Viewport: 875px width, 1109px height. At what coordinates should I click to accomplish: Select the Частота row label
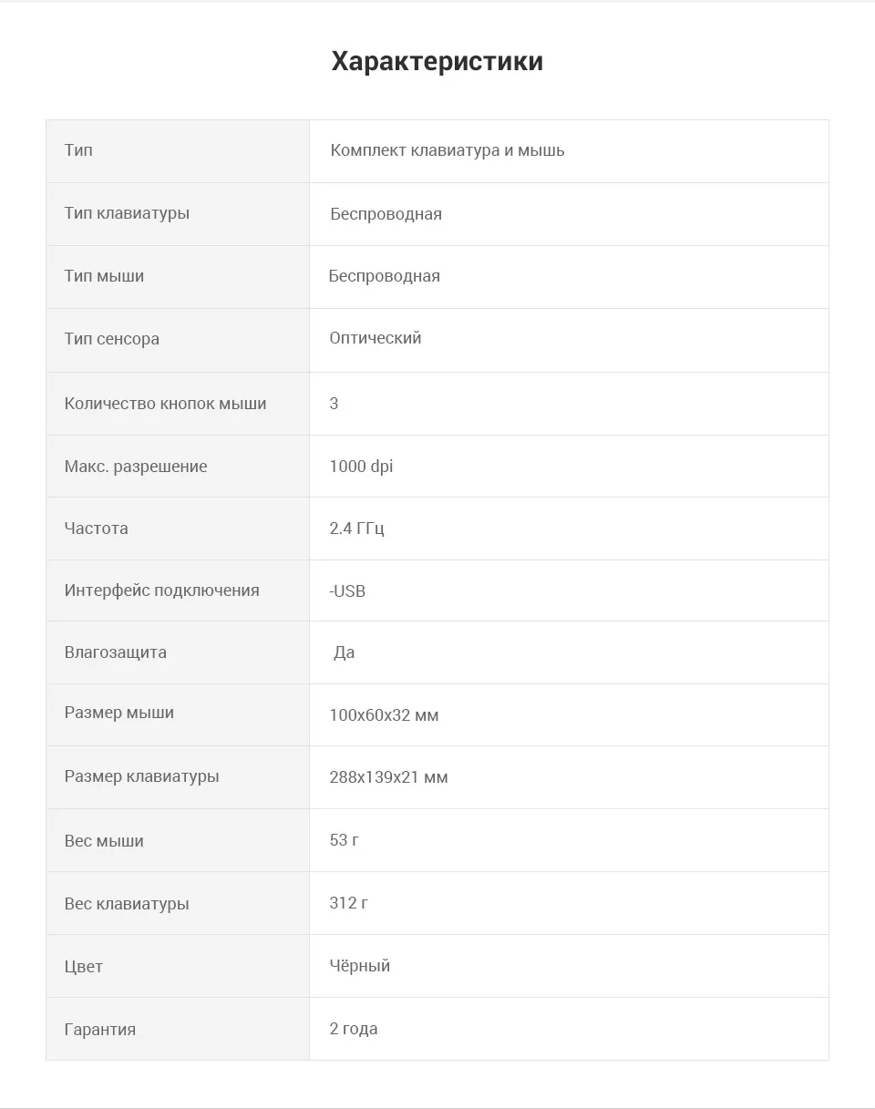point(96,528)
